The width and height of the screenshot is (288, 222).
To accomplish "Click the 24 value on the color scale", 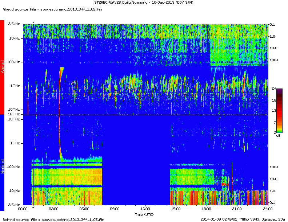I will click(x=274, y=89).
